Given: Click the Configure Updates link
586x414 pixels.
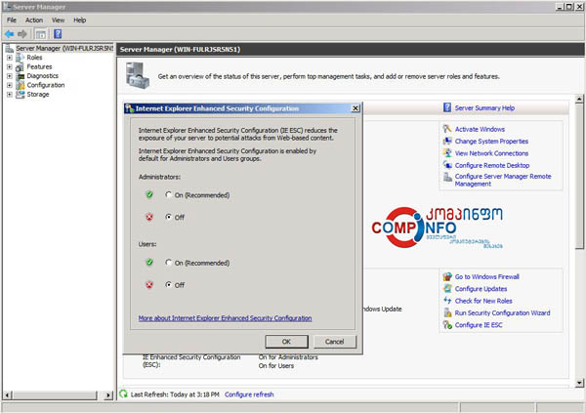Looking at the screenshot, I should pos(481,289).
